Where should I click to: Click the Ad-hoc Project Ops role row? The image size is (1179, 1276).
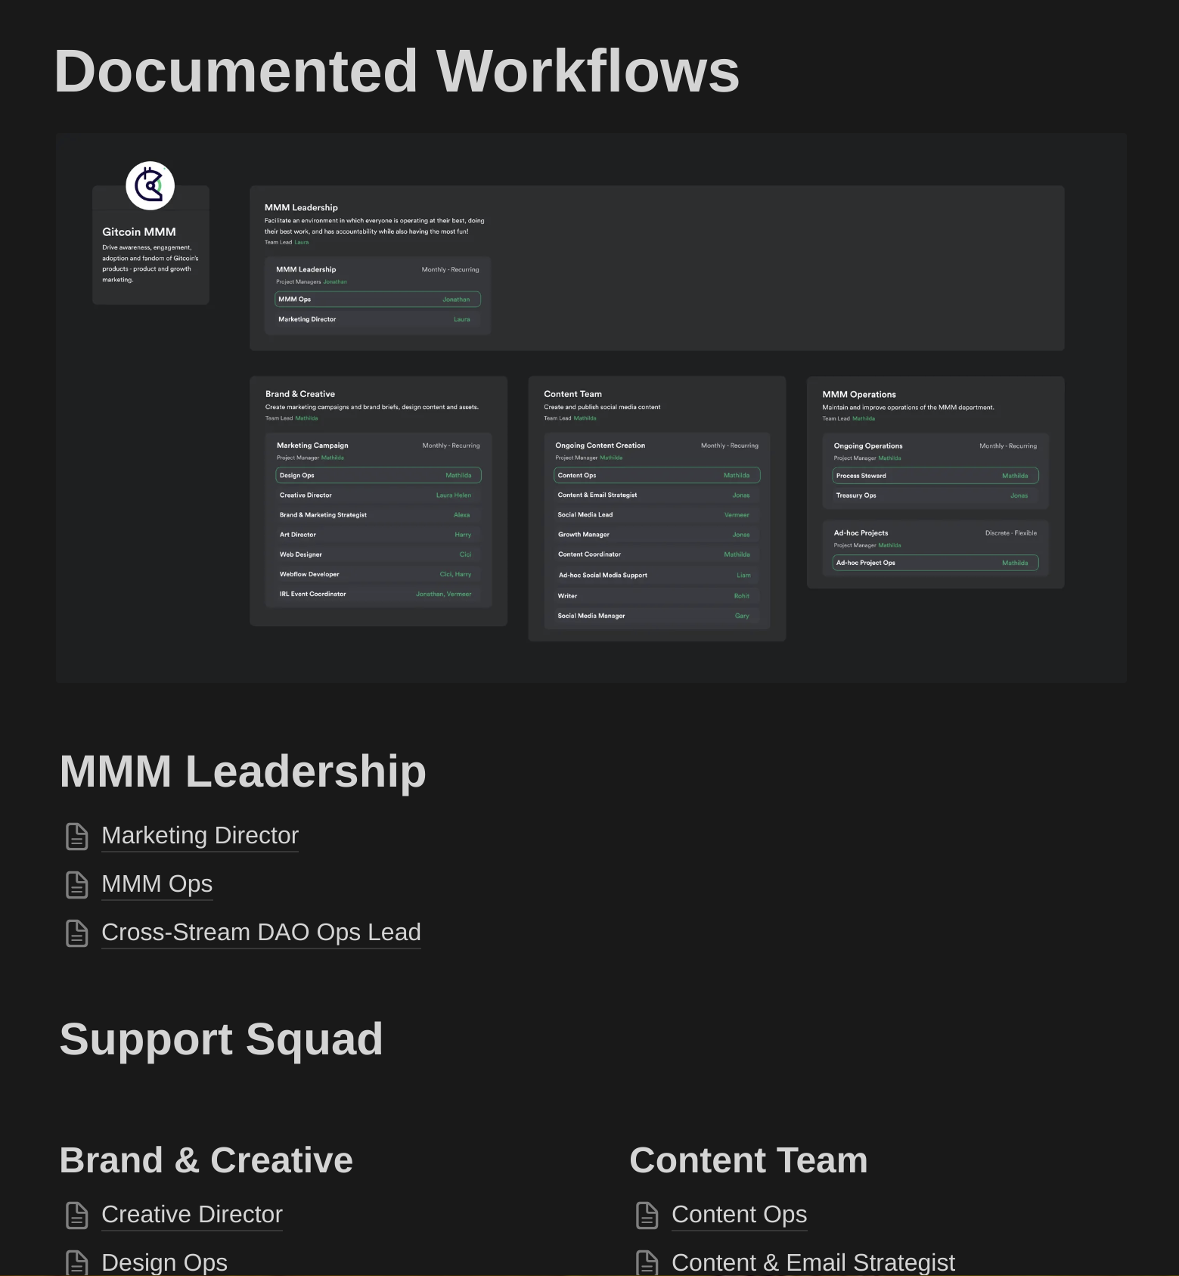click(x=935, y=563)
